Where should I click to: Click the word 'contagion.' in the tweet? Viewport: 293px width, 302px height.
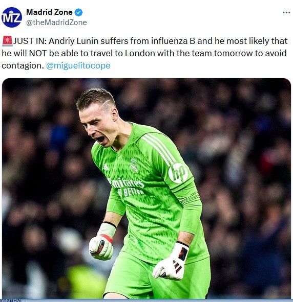point(23,66)
